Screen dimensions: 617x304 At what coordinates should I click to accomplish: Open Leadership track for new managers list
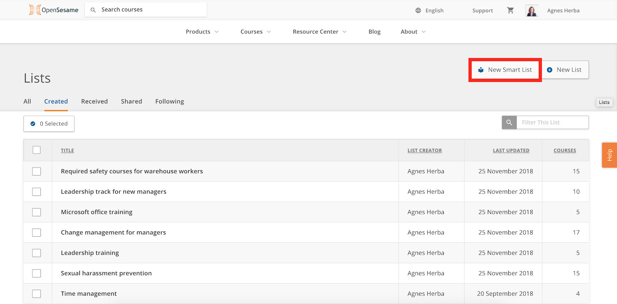pyautogui.click(x=113, y=192)
